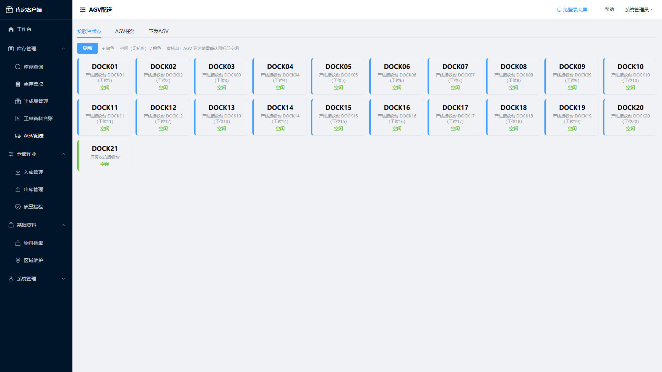
Task: Open 系统管理员 user dropdown
Action: coord(639,10)
